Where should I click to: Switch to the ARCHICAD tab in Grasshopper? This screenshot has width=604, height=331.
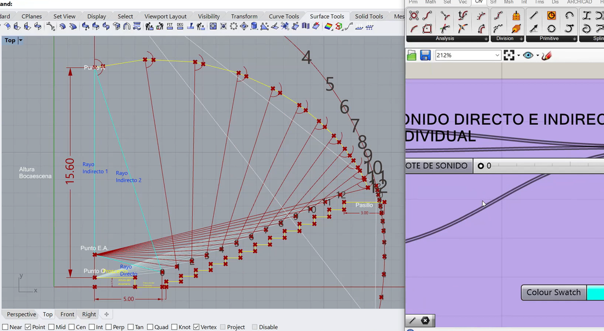pos(579,2)
